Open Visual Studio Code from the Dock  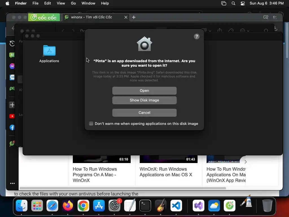pyautogui.click(x=176, y=206)
